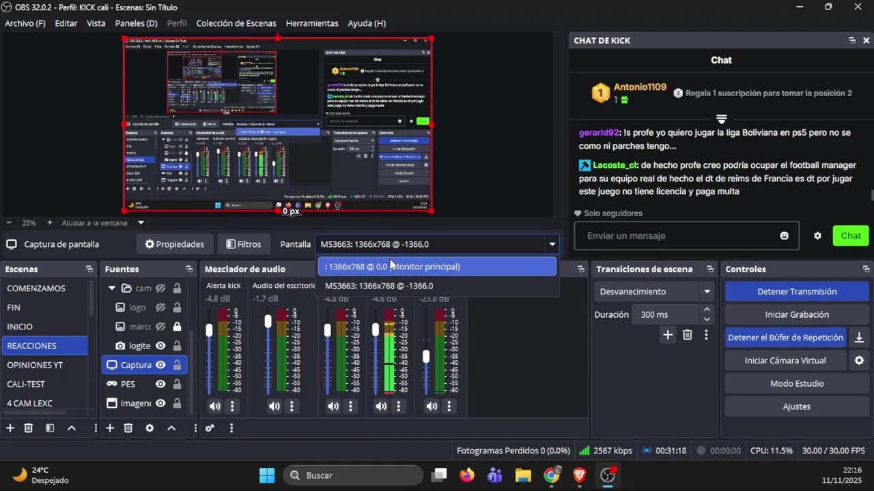Image resolution: width=874 pixels, height=491 pixels.
Task: Add a new scene with the Escenas plus icon
Action: pyautogui.click(x=10, y=428)
